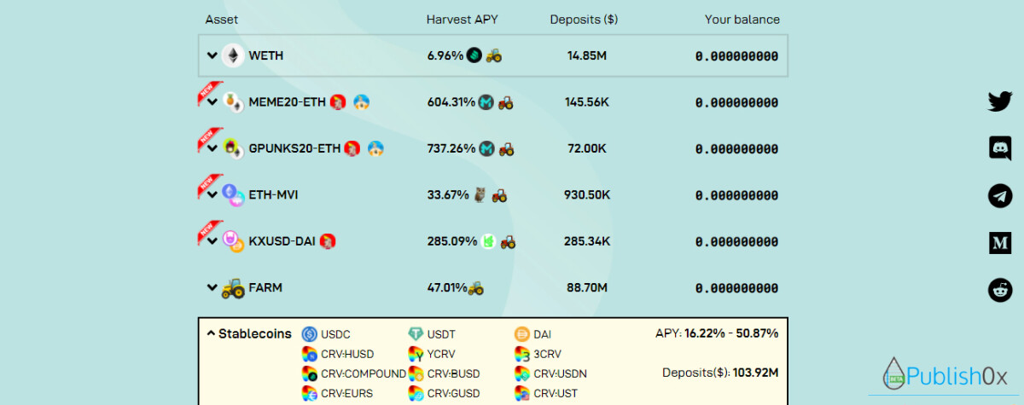Open the Reddit icon link
Image resolution: width=1024 pixels, height=405 pixels.
(999, 290)
